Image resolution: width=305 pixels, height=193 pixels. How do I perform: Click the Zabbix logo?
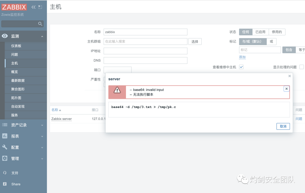(x=14, y=7)
